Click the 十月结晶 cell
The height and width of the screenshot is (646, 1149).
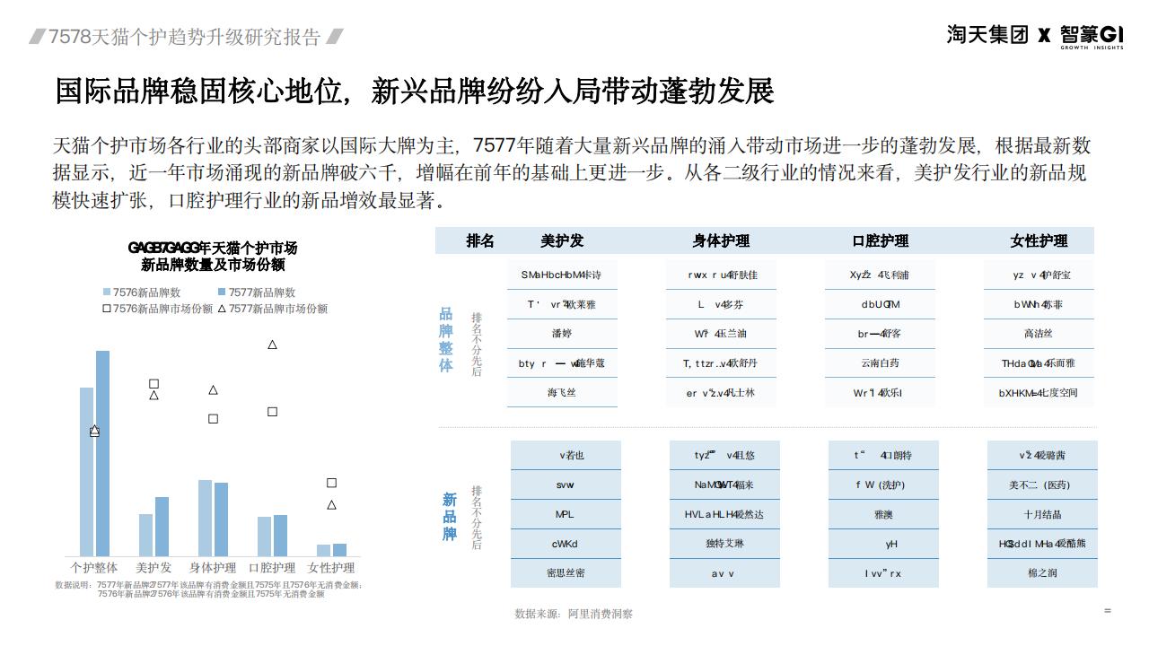pos(1042,514)
